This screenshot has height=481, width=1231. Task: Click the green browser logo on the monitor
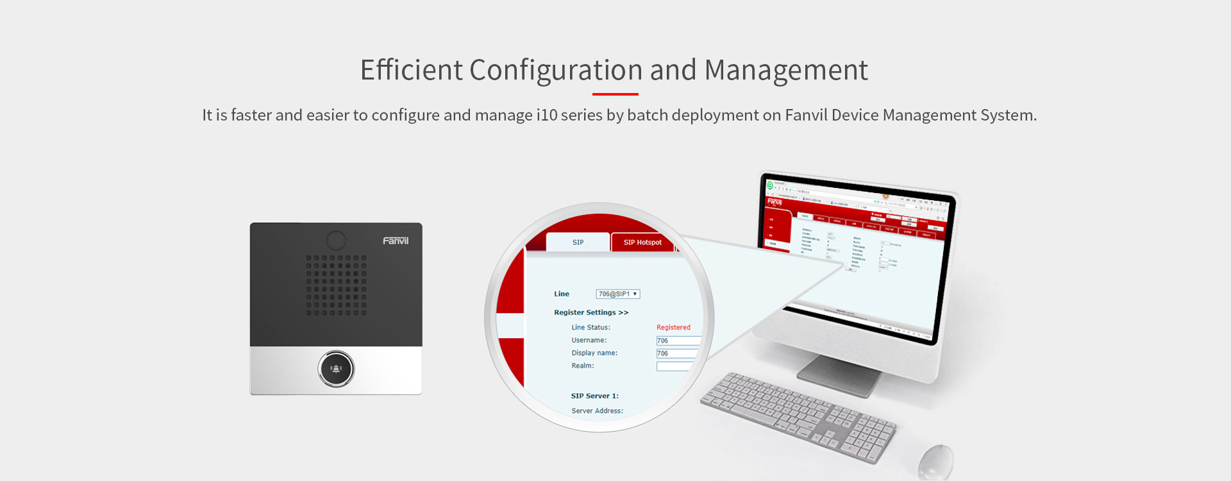pyautogui.click(x=770, y=185)
